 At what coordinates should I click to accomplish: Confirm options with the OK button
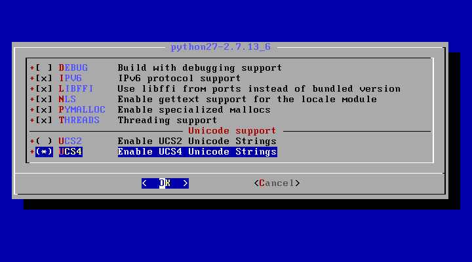[x=165, y=183]
